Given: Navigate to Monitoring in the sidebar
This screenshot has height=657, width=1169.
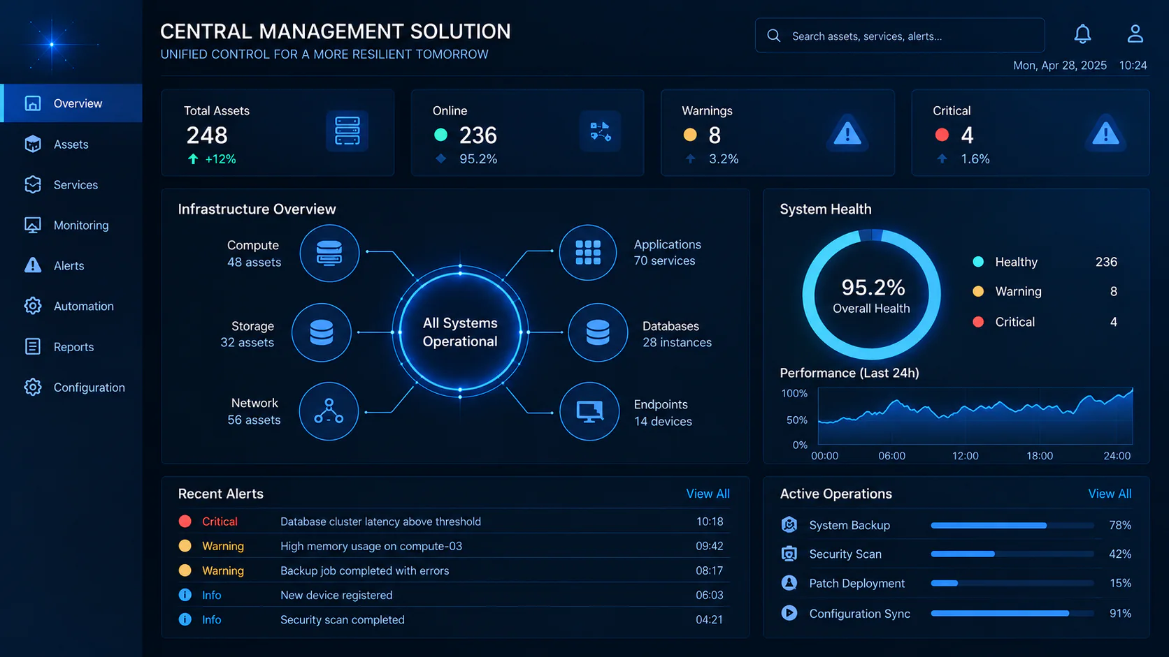Looking at the screenshot, I should 71,225.
